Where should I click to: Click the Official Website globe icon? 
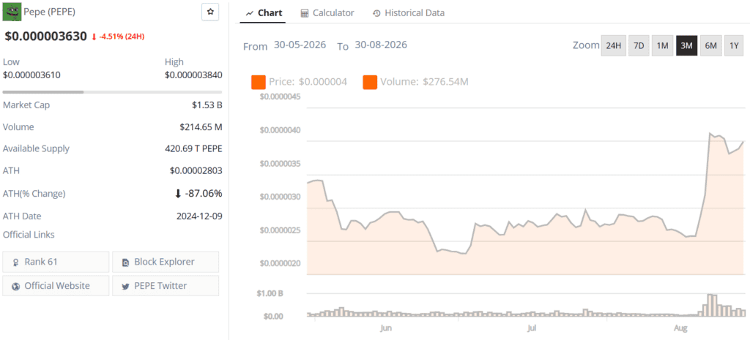coord(16,287)
